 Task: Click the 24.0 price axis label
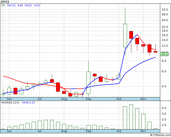tap(165, 20)
